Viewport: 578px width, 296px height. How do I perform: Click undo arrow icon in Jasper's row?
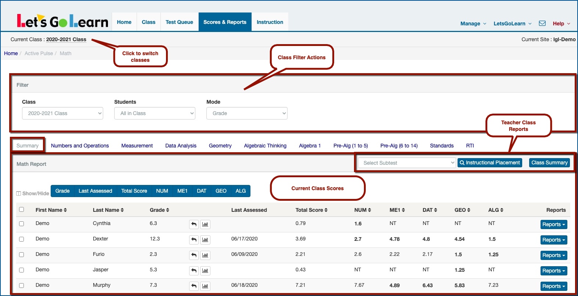click(x=194, y=271)
